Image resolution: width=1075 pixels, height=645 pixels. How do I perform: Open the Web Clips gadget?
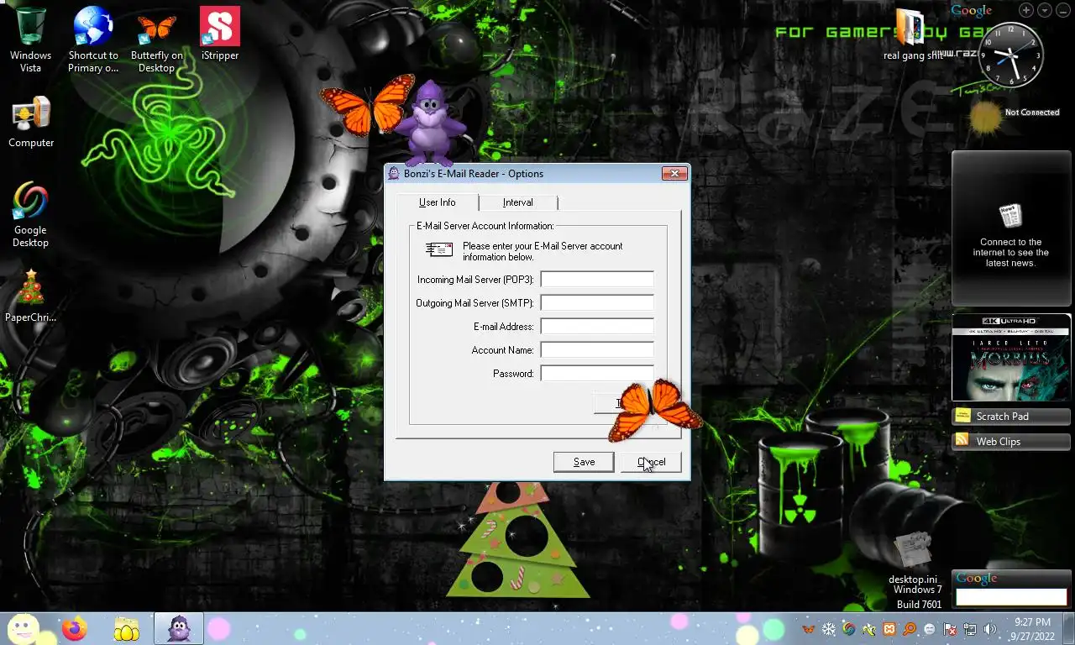1011,441
